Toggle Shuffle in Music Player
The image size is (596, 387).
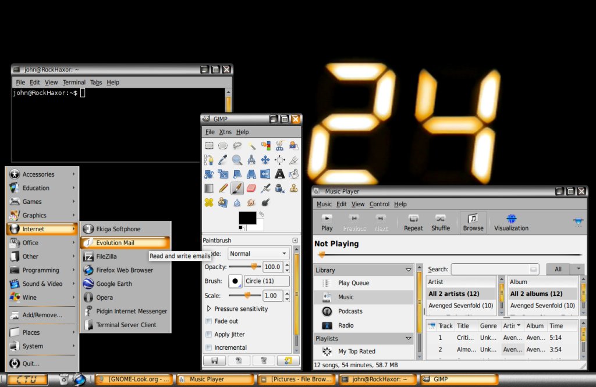(441, 223)
